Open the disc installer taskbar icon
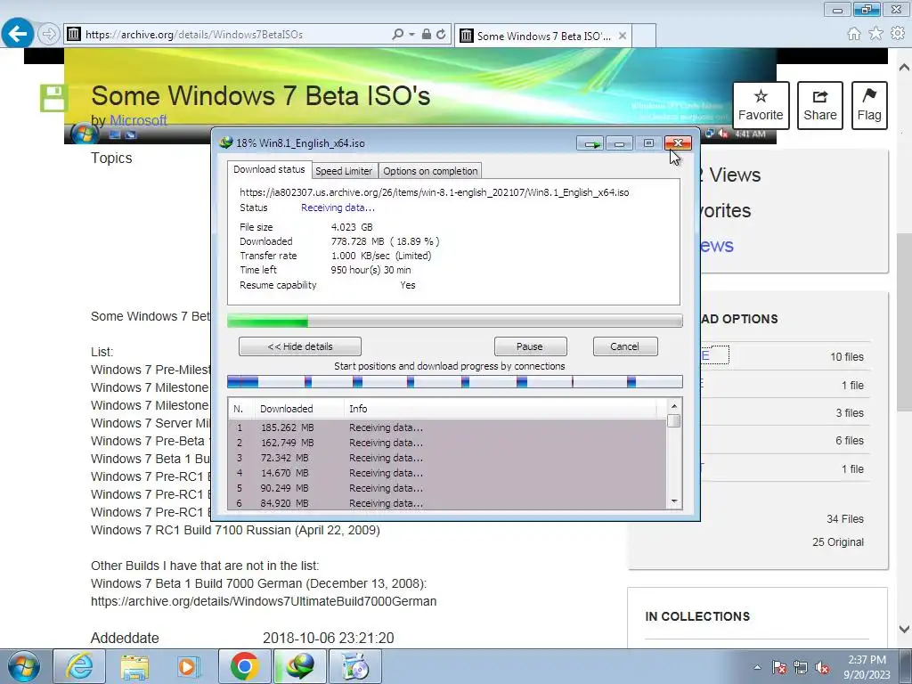This screenshot has width=912, height=684. pyautogui.click(x=355, y=666)
